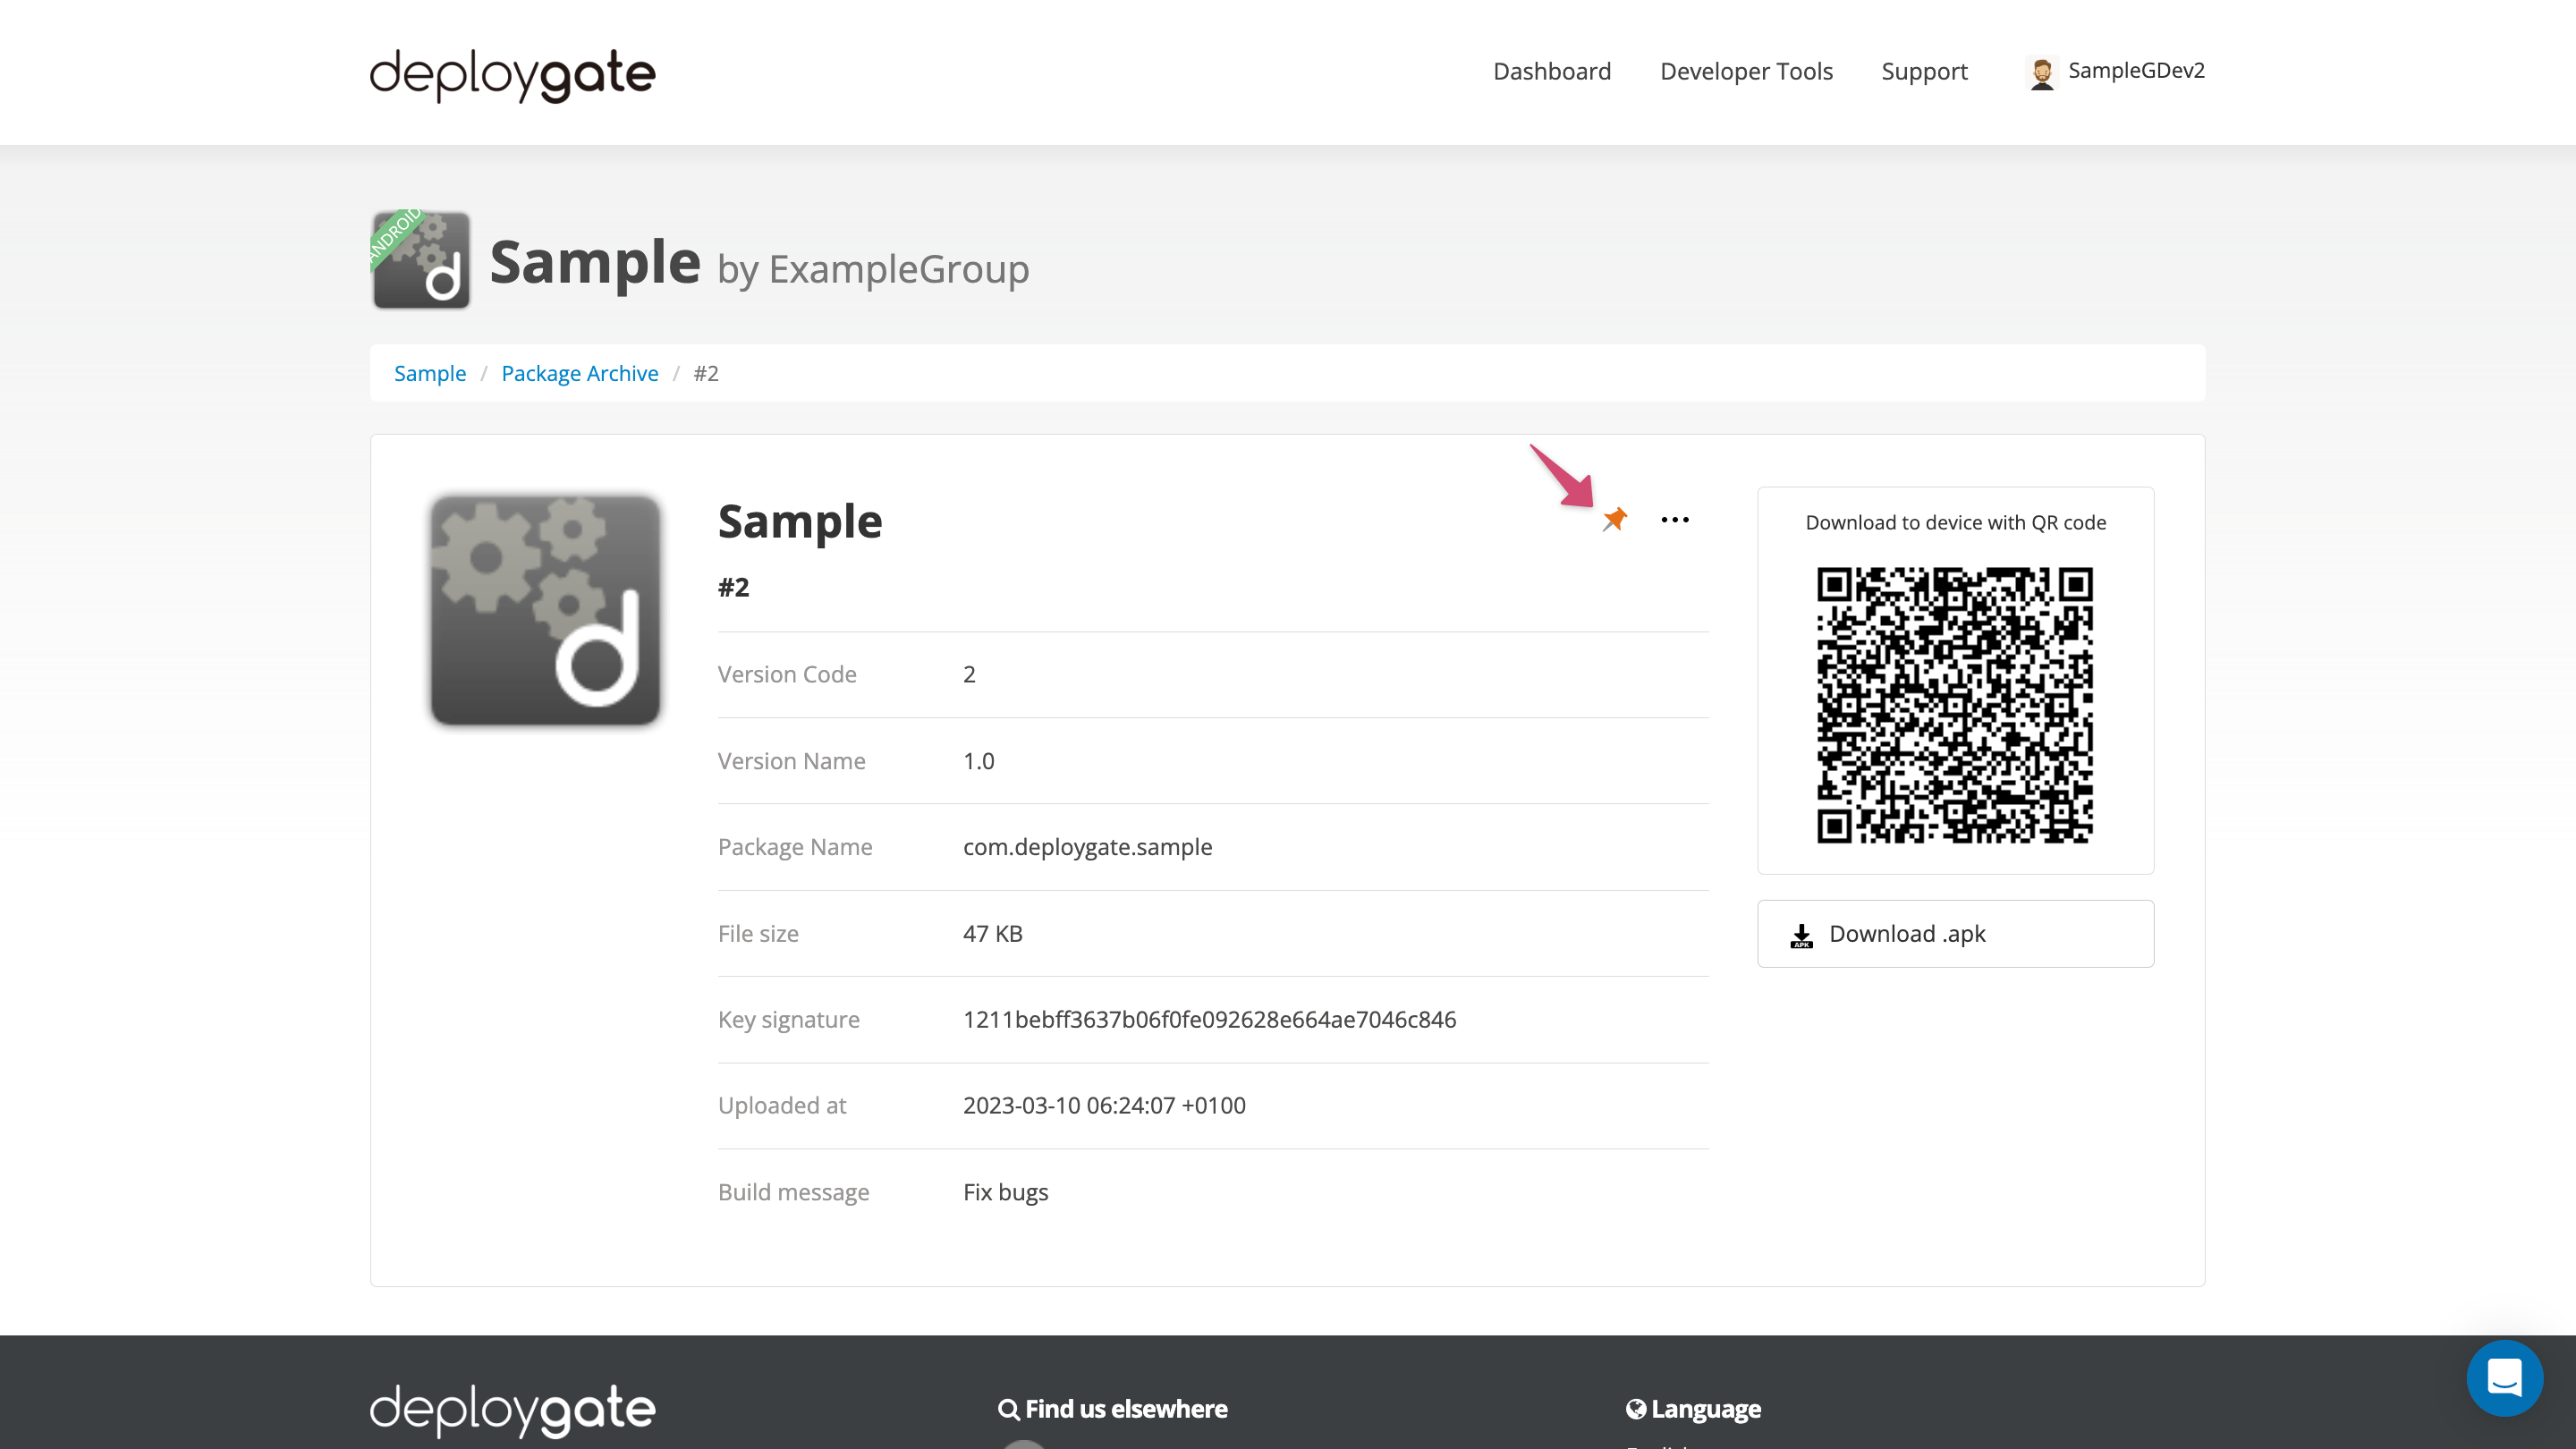This screenshot has height=1449, width=2576.
Task: Click the QR code image
Action: coord(1954,705)
